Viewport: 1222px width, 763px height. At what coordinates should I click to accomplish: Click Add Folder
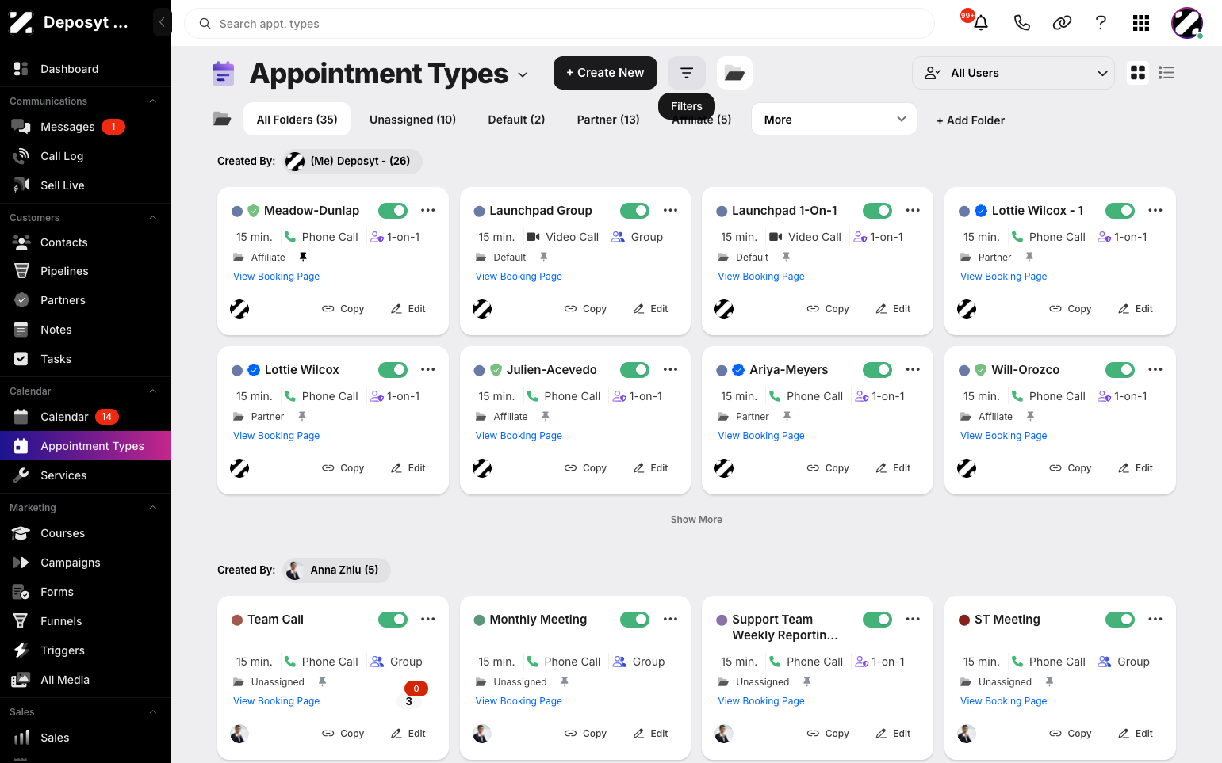click(x=971, y=120)
